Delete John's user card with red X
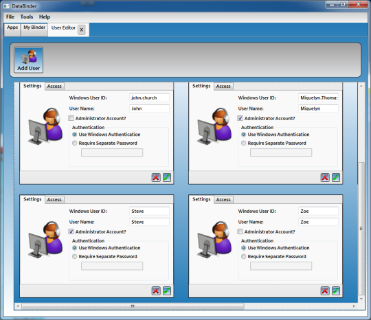This screenshot has height=320, width=371. [x=156, y=177]
